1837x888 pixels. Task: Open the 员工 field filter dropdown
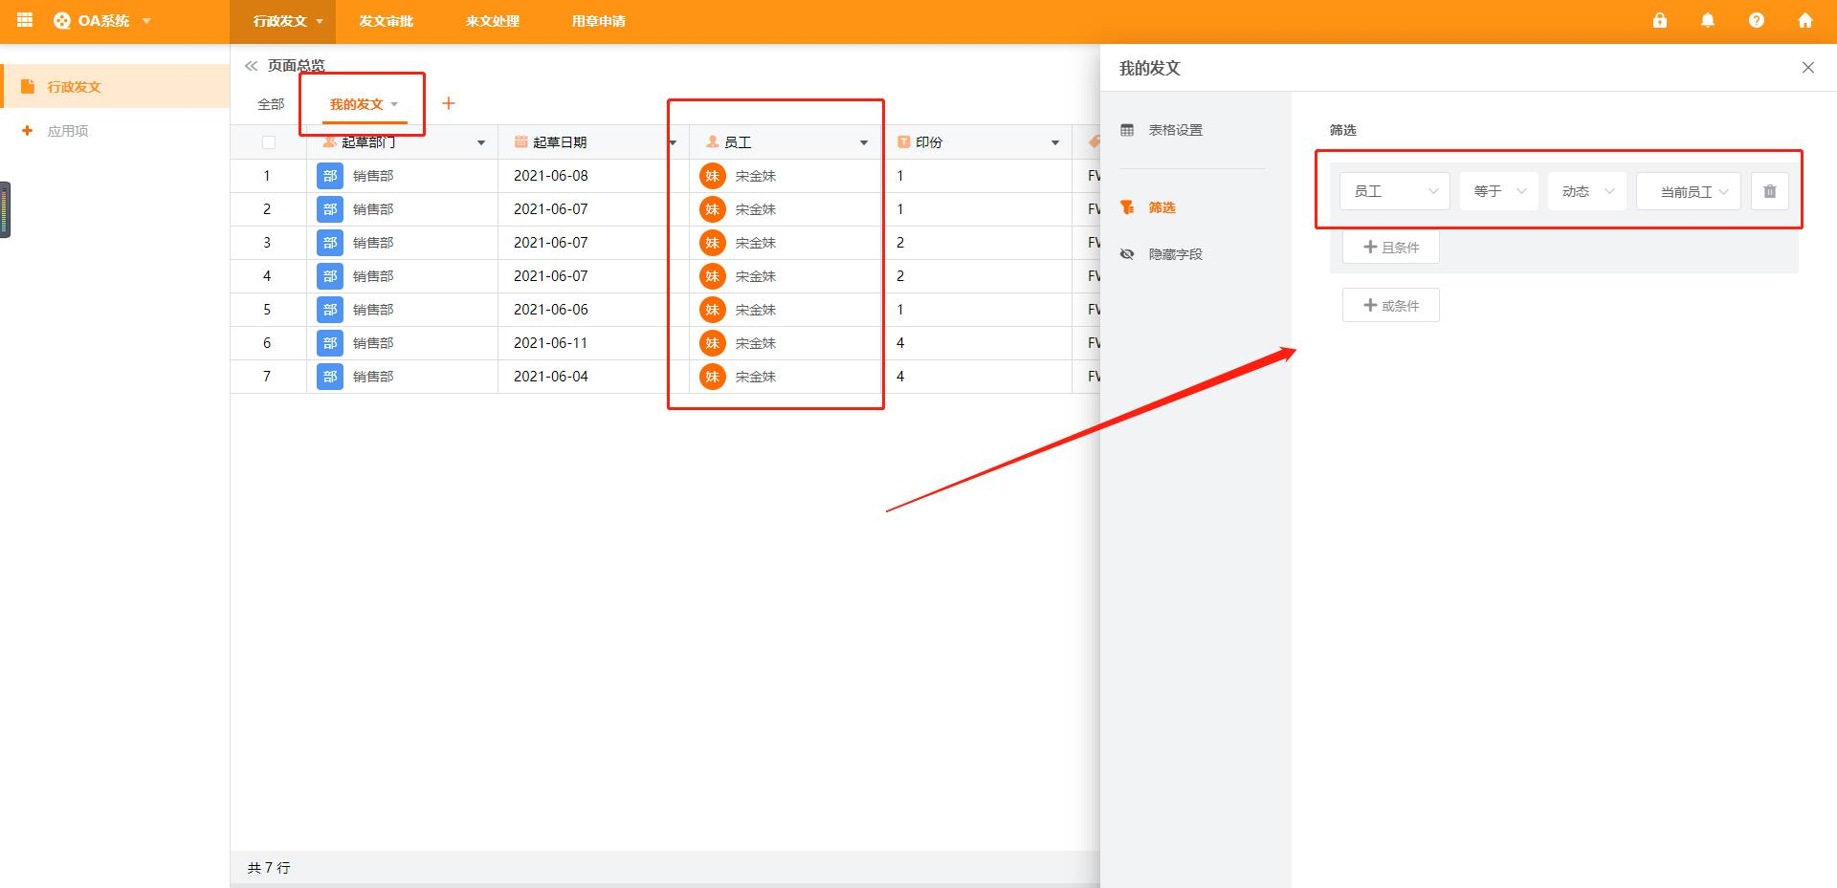(x=1395, y=191)
